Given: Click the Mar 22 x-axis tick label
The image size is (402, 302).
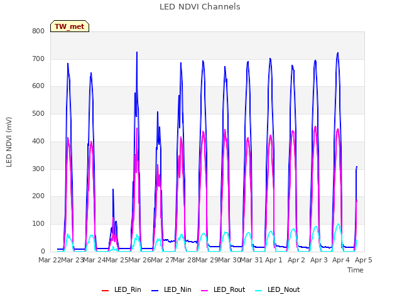Looking at the screenshot, I should tap(50, 260).
